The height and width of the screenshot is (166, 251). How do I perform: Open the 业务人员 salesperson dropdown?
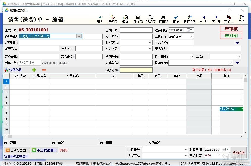pyautogui.click(x=150, y=48)
